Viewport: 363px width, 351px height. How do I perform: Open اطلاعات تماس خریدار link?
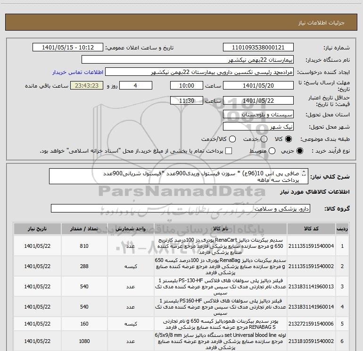pos(78,72)
